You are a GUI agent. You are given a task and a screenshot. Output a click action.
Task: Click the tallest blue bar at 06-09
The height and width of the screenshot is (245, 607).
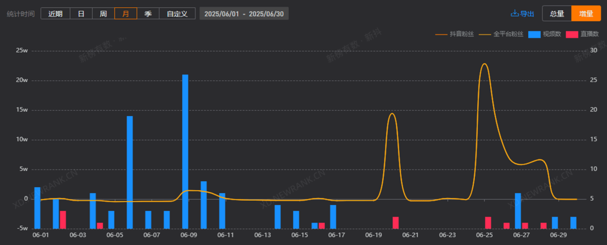point(185,151)
